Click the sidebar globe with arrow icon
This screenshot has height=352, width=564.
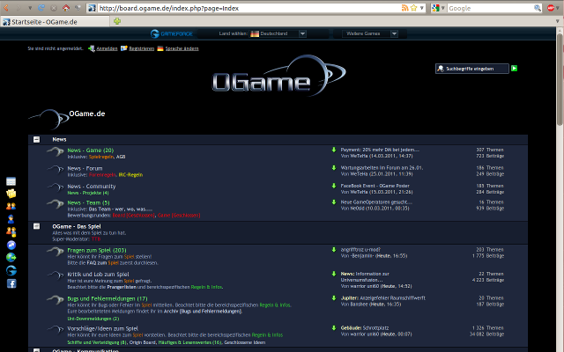tap(11, 258)
